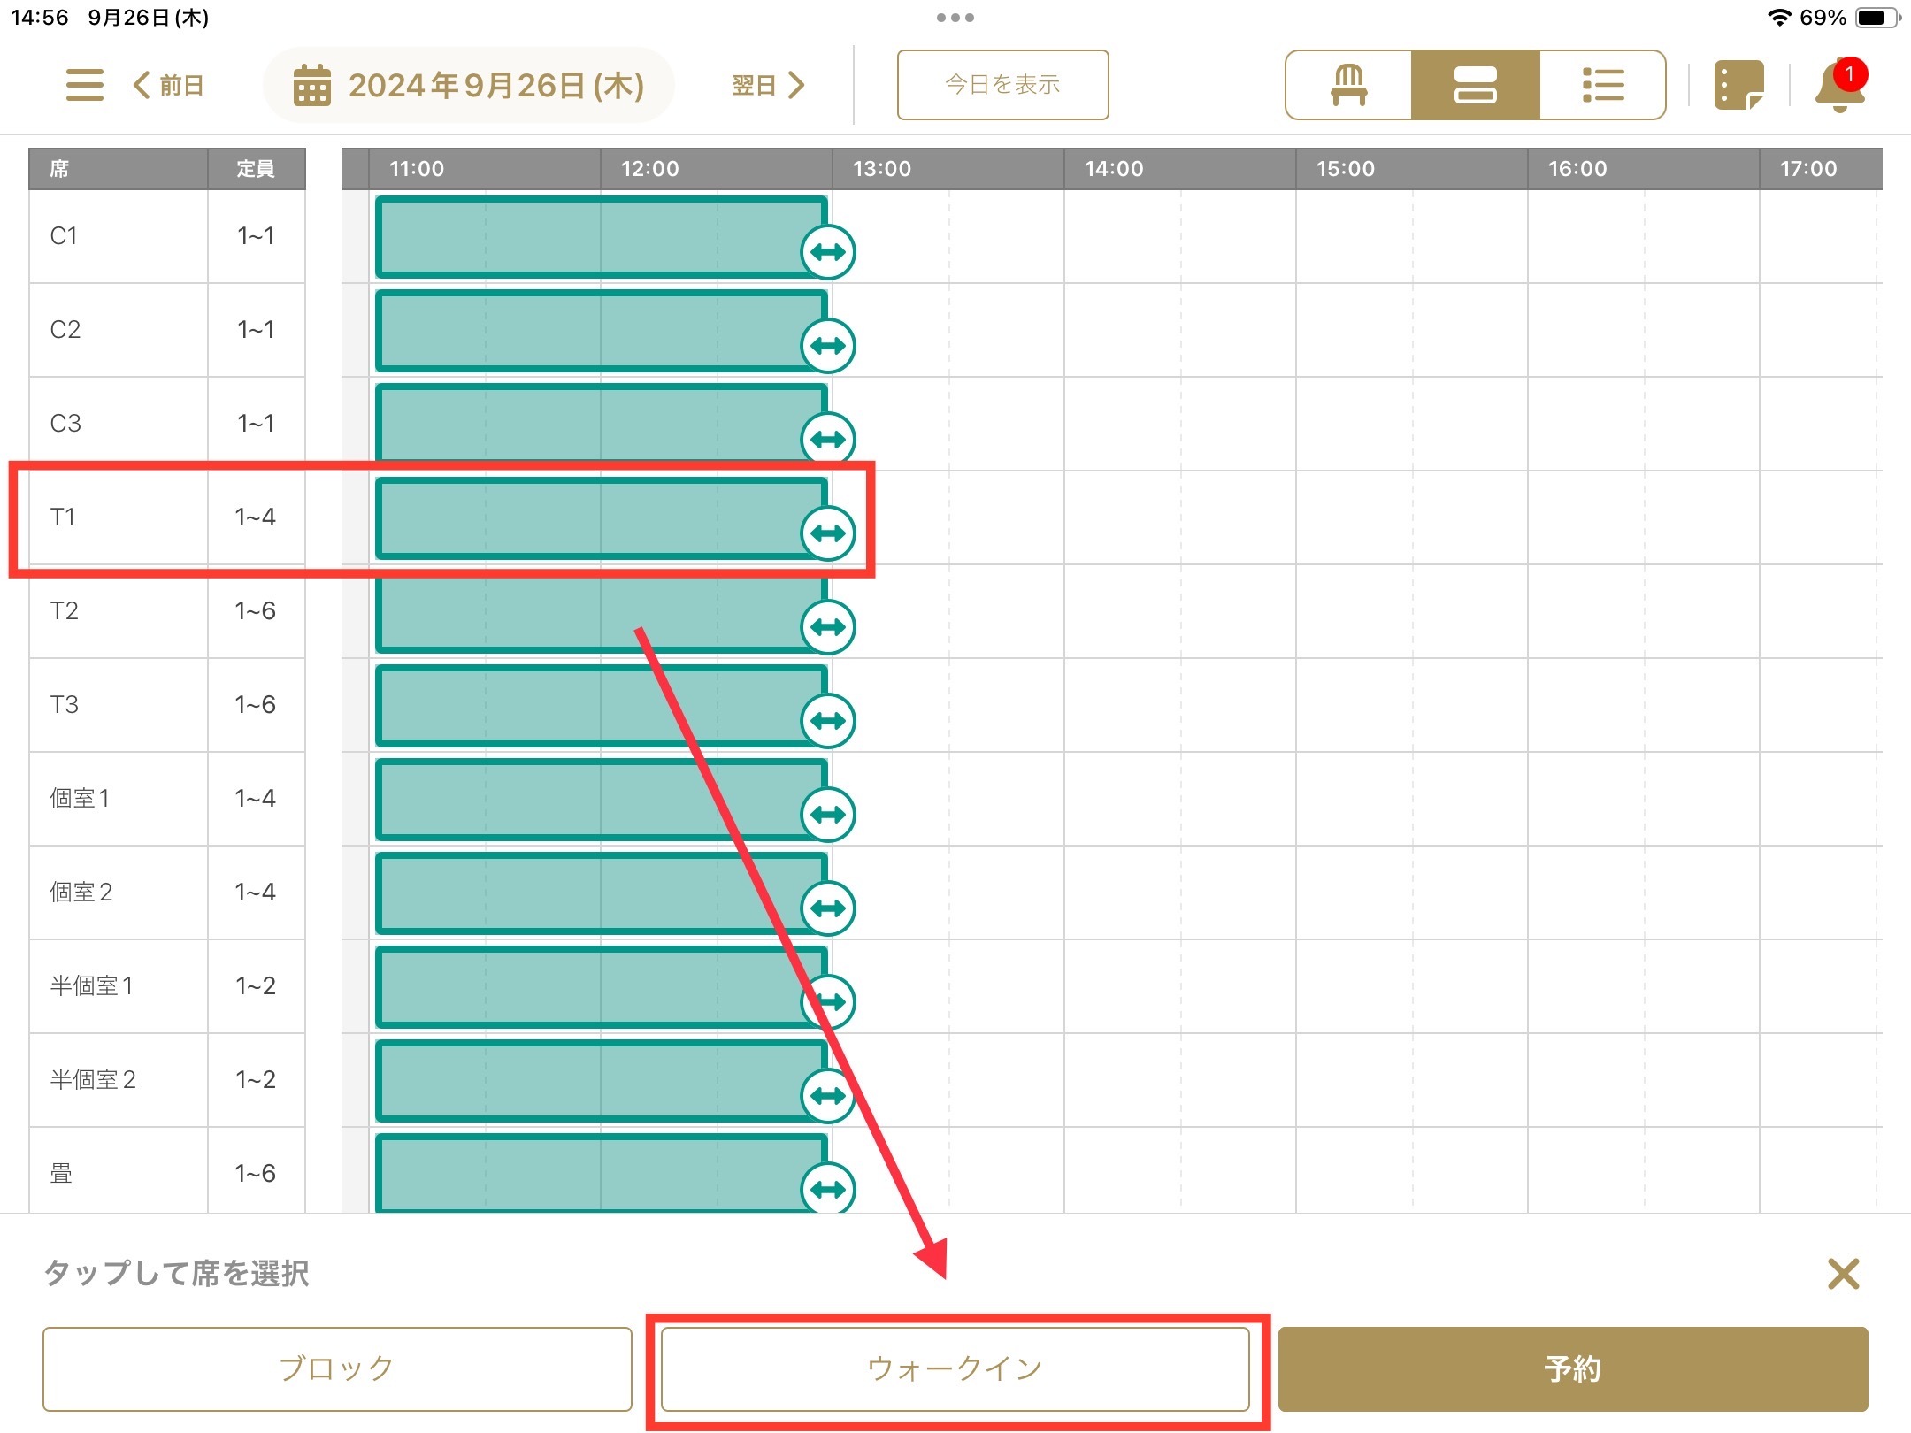Open the memo note icon
This screenshot has height=1433, width=1911.
click(x=1738, y=85)
